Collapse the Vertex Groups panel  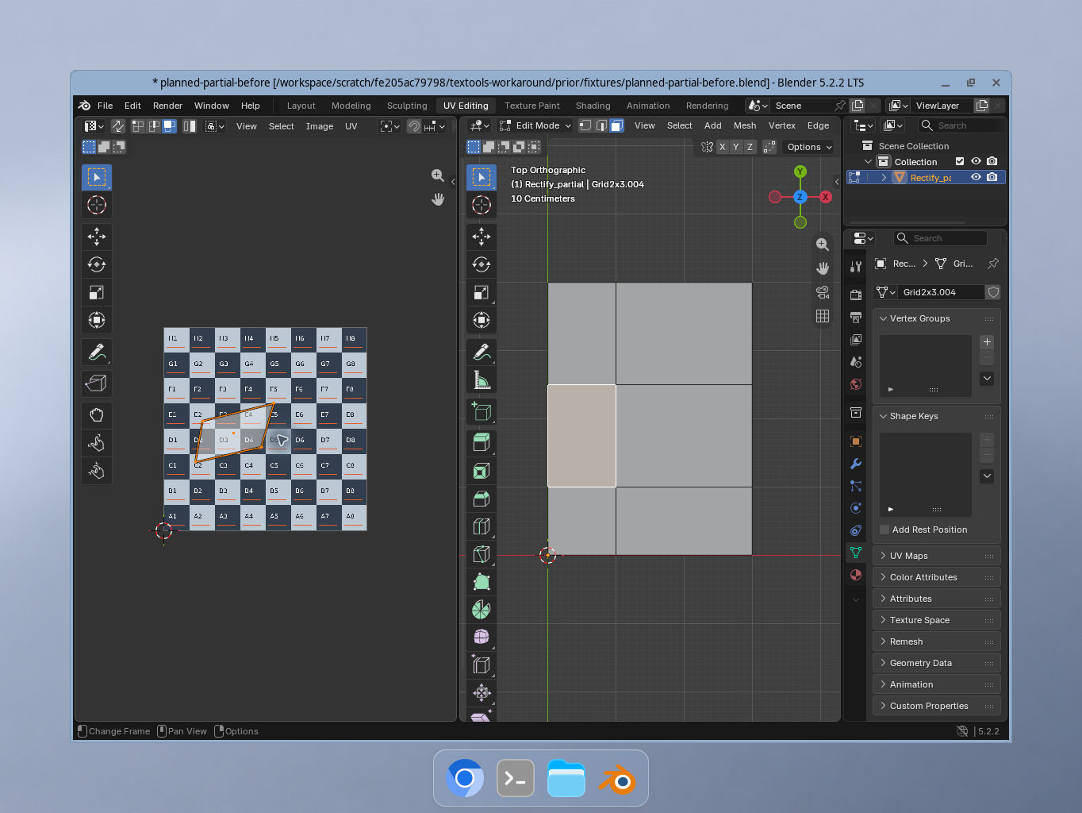pos(936,318)
